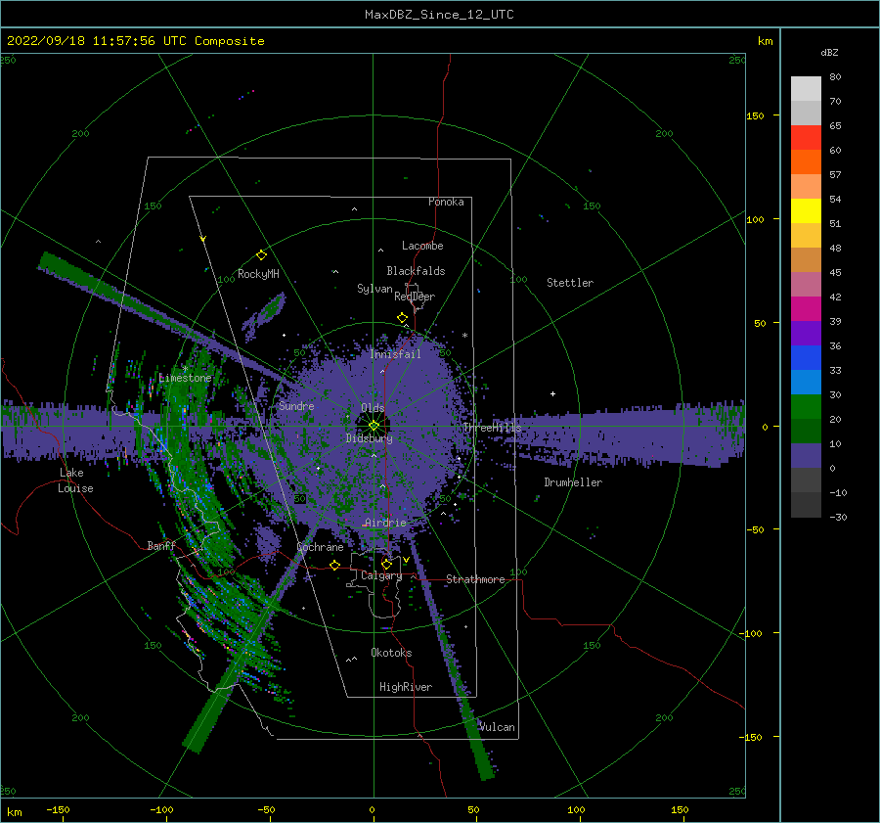Click the Cochrane town label

[320, 547]
